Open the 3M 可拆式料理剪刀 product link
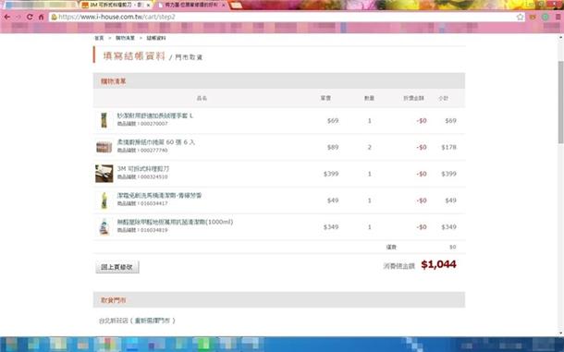Viewport: 564px width, 352px height. pyautogui.click(x=142, y=169)
